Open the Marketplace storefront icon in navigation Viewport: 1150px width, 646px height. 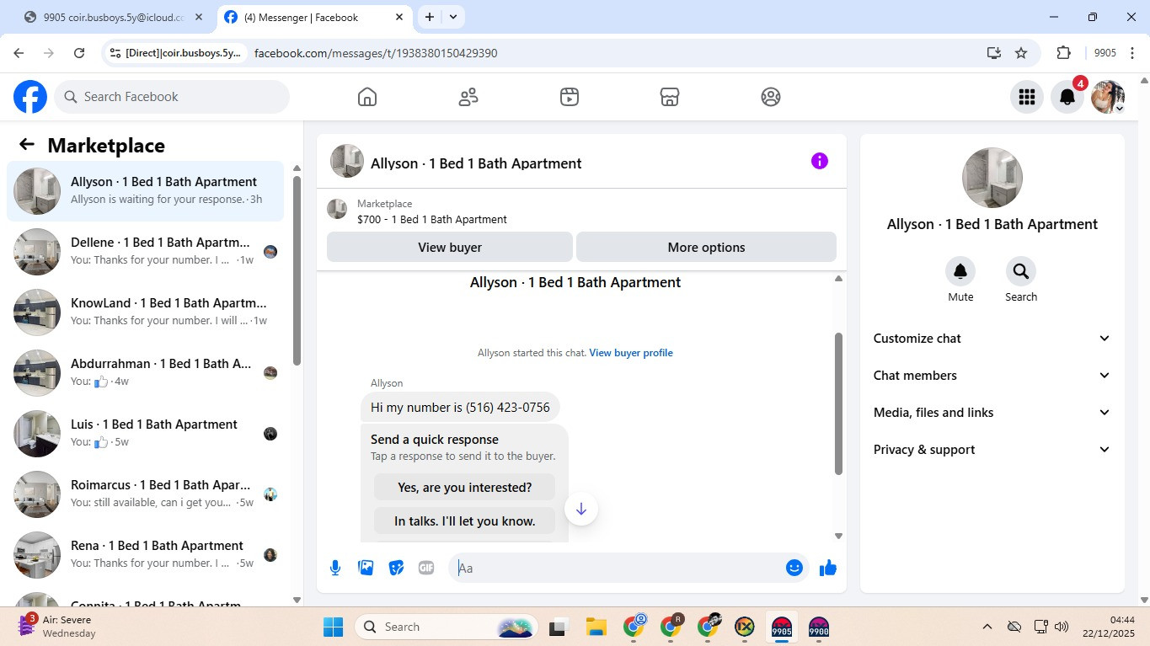tap(670, 97)
